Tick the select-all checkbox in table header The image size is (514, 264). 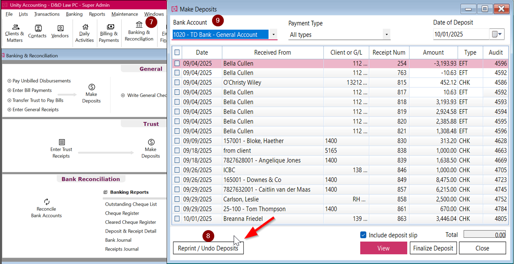(177, 52)
